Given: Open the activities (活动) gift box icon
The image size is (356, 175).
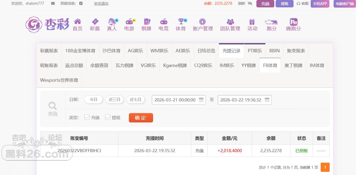Looking at the screenshot, I should click(x=252, y=22).
